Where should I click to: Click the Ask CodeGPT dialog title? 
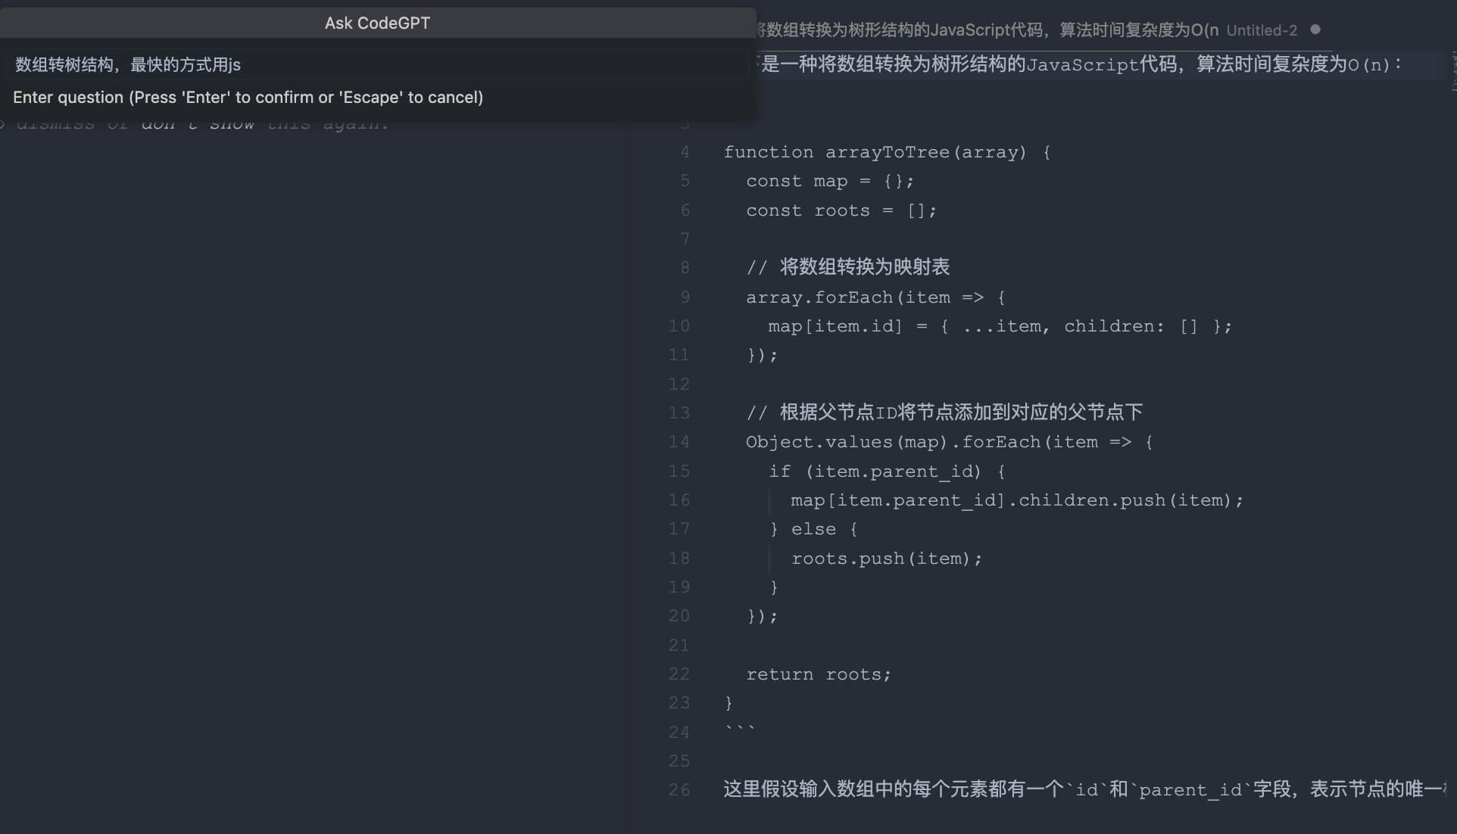click(377, 23)
